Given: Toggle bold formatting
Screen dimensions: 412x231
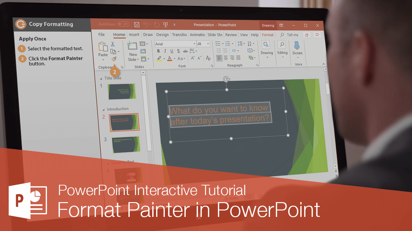Looking at the screenshot, I should coord(159,51).
